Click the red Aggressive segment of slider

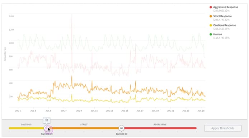click(x=160, y=128)
